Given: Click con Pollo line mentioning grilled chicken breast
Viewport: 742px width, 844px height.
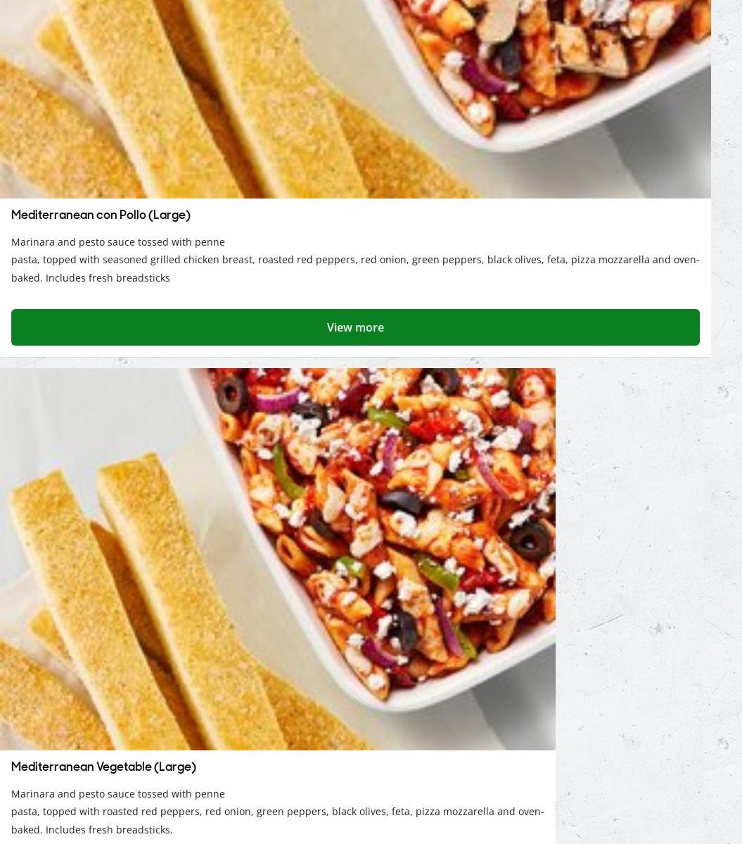Looking at the screenshot, I should click(x=355, y=260).
